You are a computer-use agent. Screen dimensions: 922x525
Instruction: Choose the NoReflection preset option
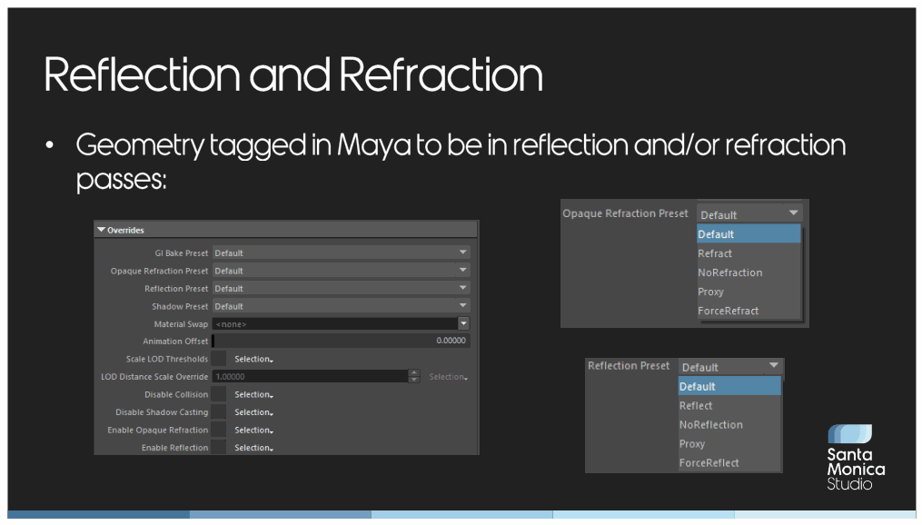[x=729, y=424]
